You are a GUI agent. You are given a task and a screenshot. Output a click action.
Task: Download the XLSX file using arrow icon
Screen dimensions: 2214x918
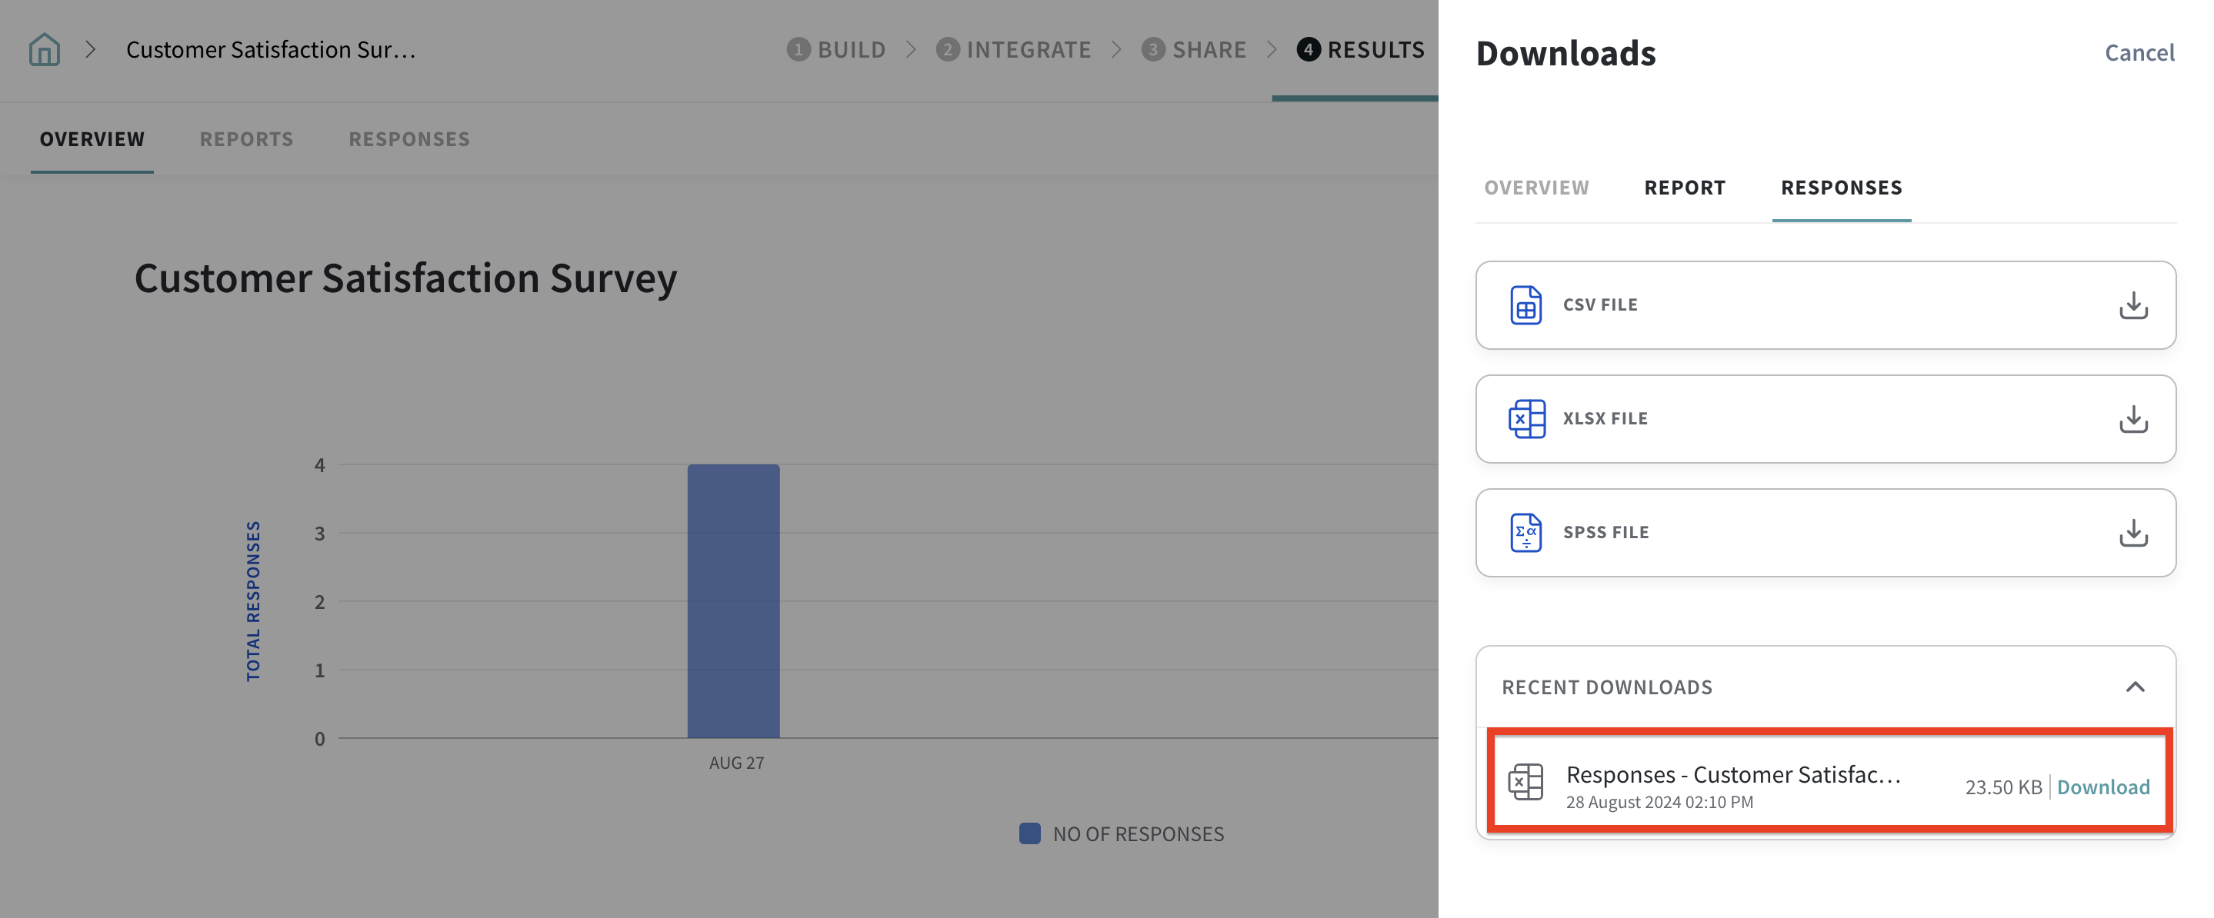click(2132, 418)
